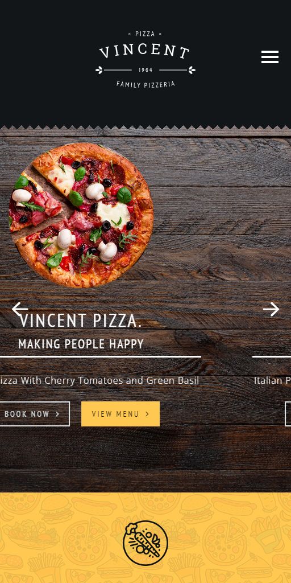Click the partially visible button of the next slide

point(288,414)
